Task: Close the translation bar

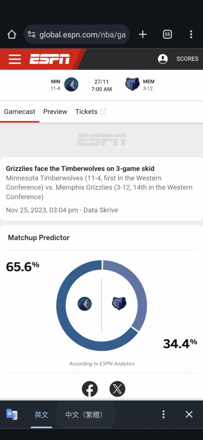Action: [x=189, y=414]
